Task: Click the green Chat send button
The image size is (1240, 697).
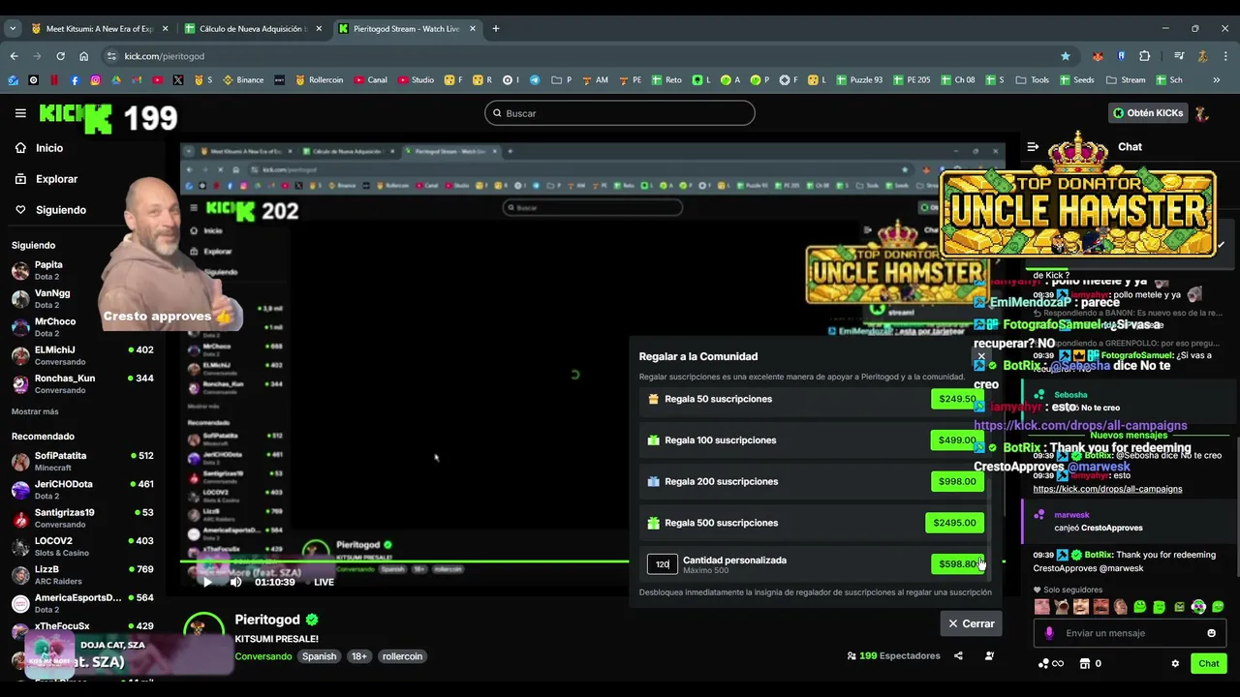Action: pos(1209,663)
